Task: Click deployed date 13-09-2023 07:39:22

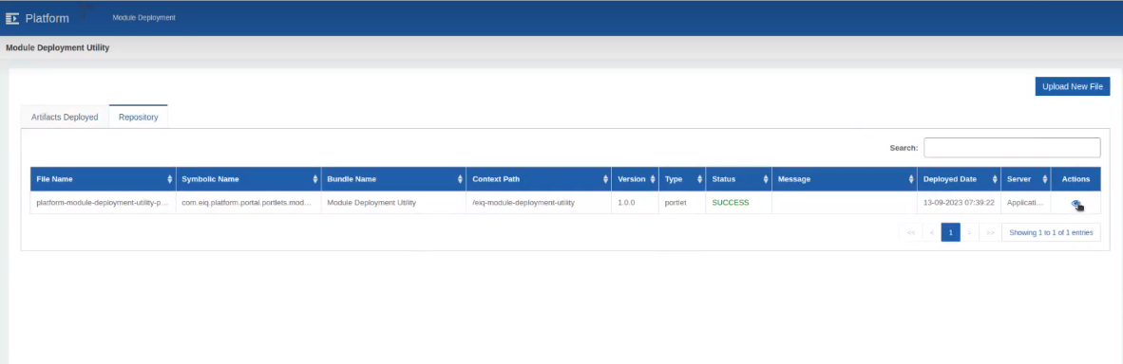Action: [959, 203]
